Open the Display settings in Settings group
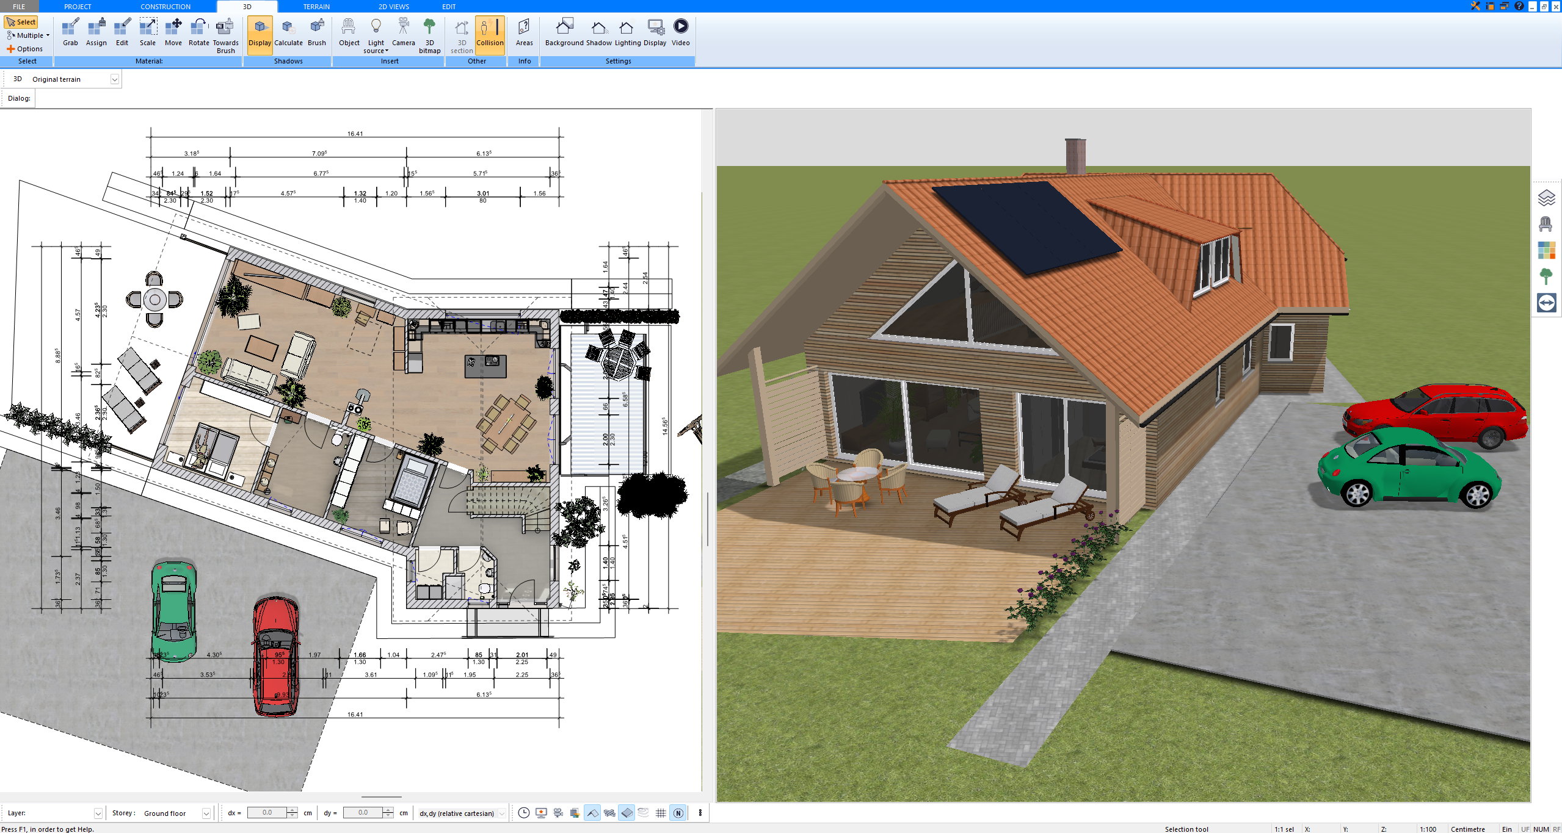Image resolution: width=1562 pixels, height=833 pixels. (x=655, y=32)
